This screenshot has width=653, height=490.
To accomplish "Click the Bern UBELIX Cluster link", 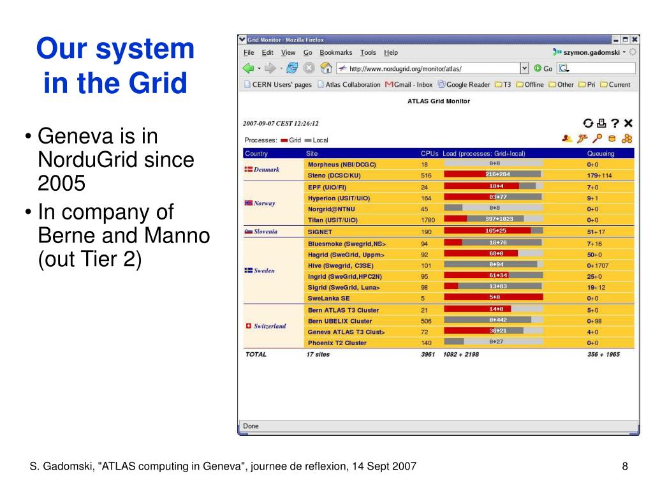I will 340,322.
